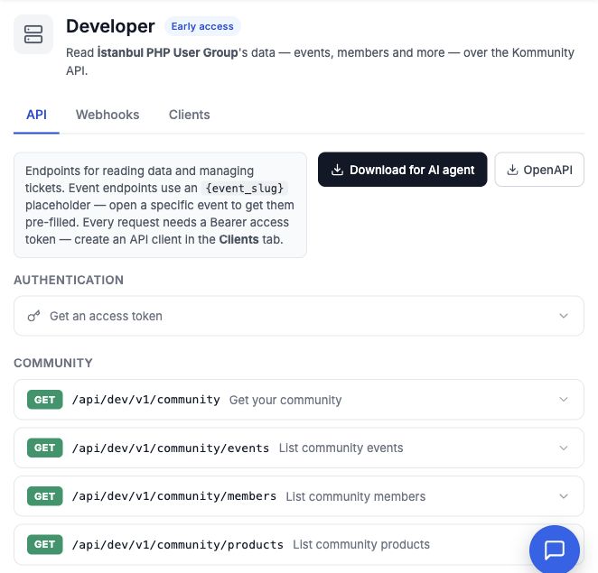Expand the Get an access token section

[x=299, y=316]
